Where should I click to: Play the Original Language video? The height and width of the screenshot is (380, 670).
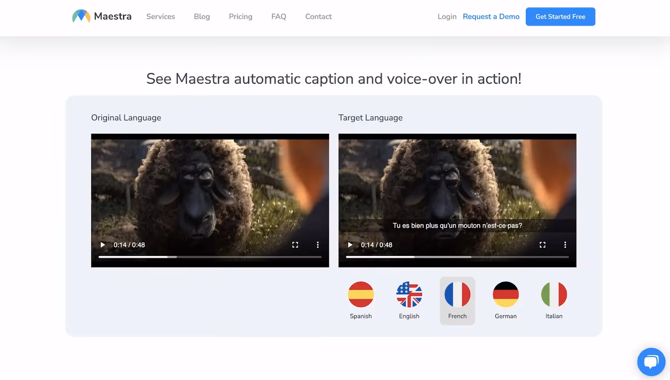(x=103, y=245)
